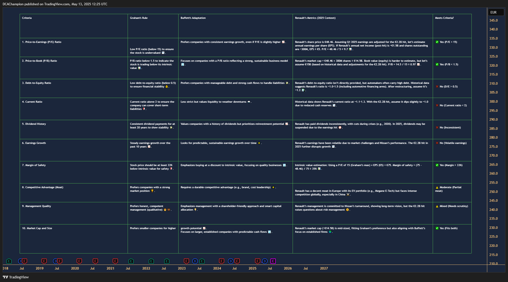Select '2. Price-to-Book (P/B) Ratio' row label
The width and height of the screenshot is (508, 282).
(40, 61)
